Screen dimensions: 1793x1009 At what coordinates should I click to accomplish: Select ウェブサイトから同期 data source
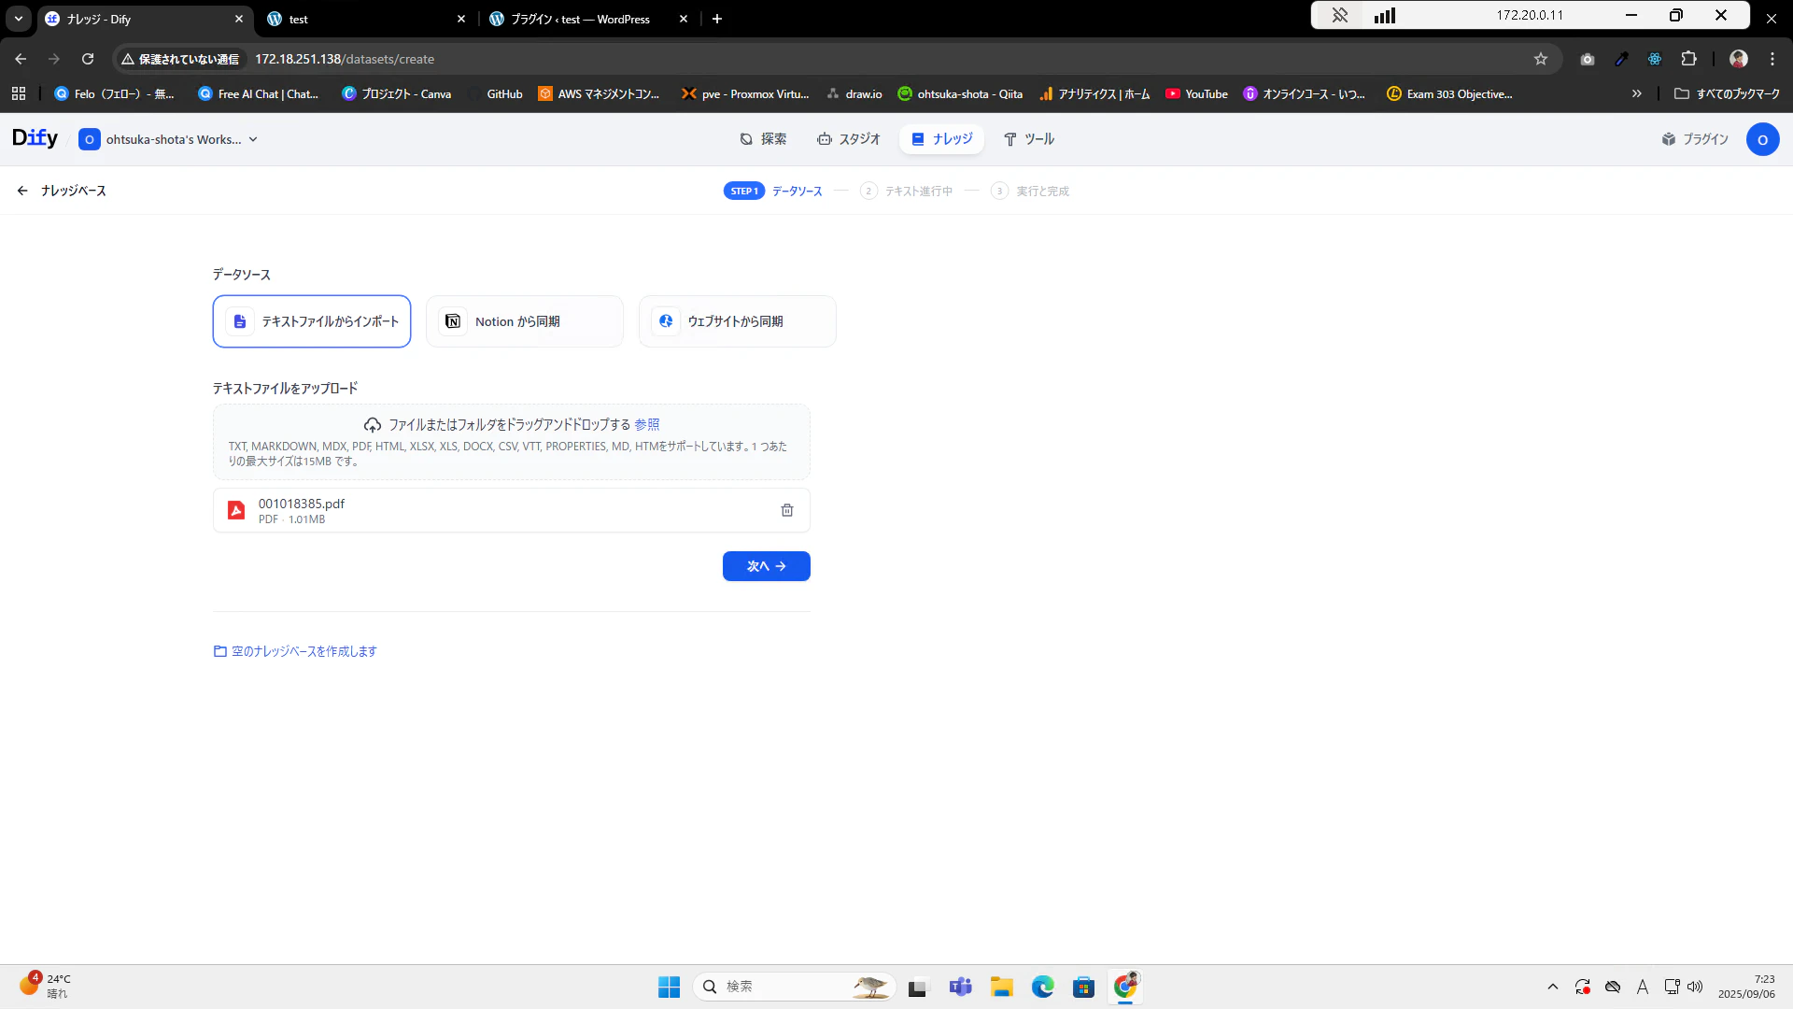pos(738,321)
